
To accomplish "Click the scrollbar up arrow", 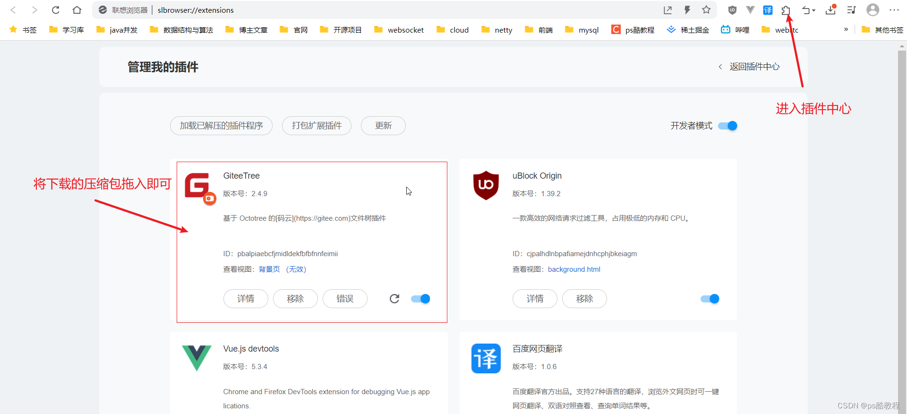I will tap(902, 46).
